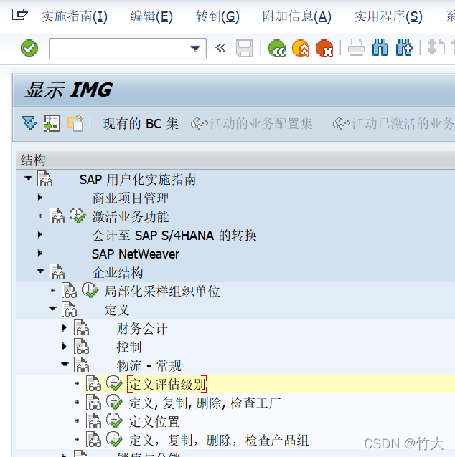
Task: Click the red Cancel icon
Action: pyautogui.click(x=324, y=48)
